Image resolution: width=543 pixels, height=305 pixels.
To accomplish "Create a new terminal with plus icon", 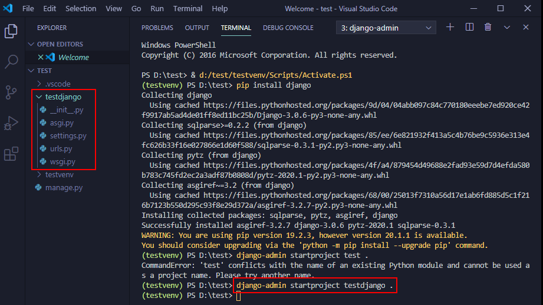I will (450, 27).
